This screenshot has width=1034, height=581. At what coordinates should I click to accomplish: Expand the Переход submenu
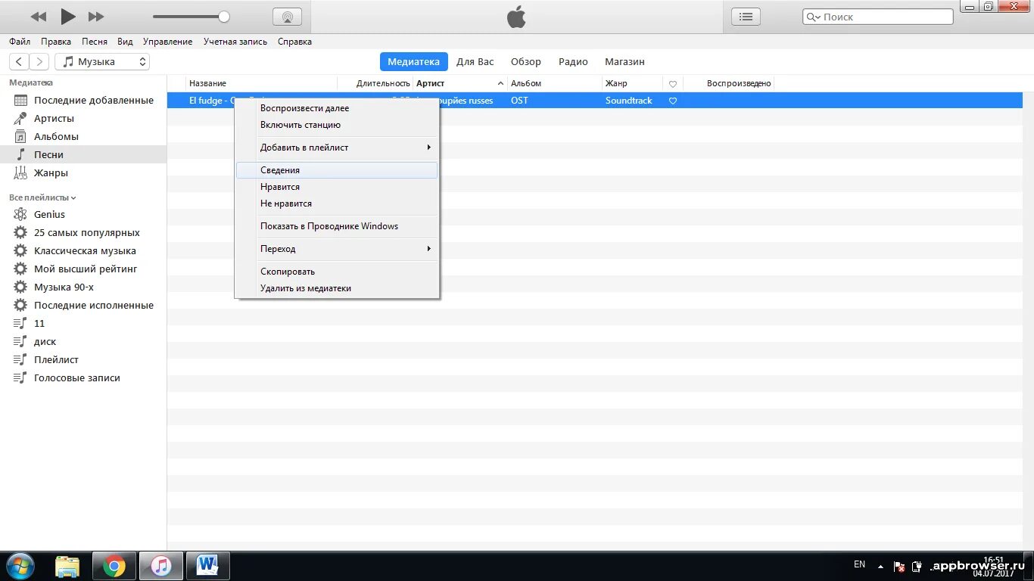337,249
